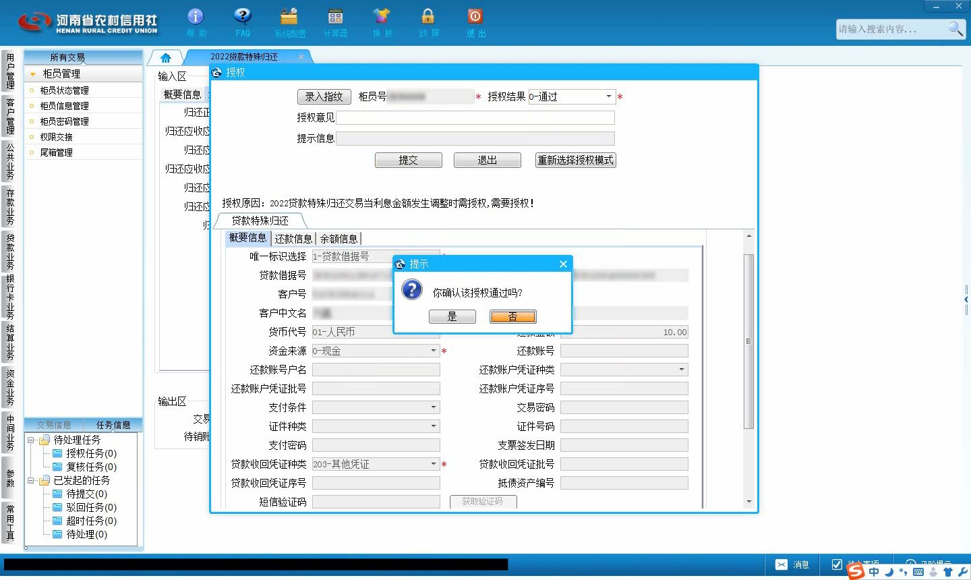Change theme with 换肤 icon
Viewport: 971px width, 580px height.
pyautogui.click(x=382, y=16)
